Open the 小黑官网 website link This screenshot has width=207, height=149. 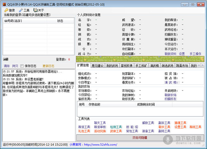(x=93, y=145)
